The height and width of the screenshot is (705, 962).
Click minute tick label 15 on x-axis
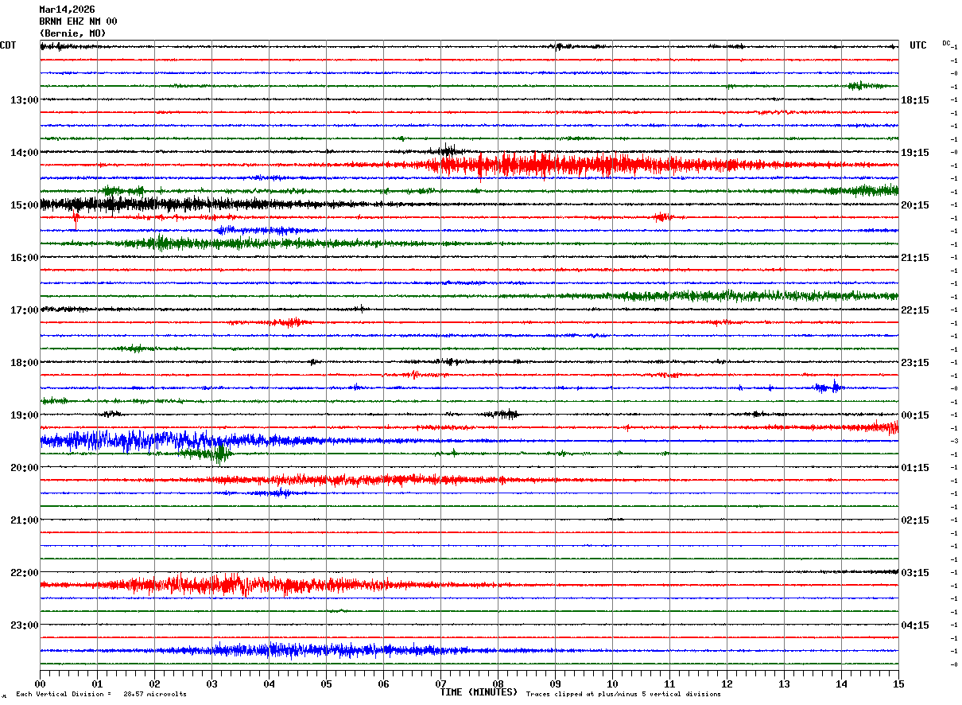pyautogui.click(x=898, y=684)
